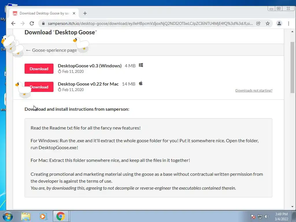Click clock icon beside Mac Feb 11, 2020
296x222 pixels.
coord(60,90)
